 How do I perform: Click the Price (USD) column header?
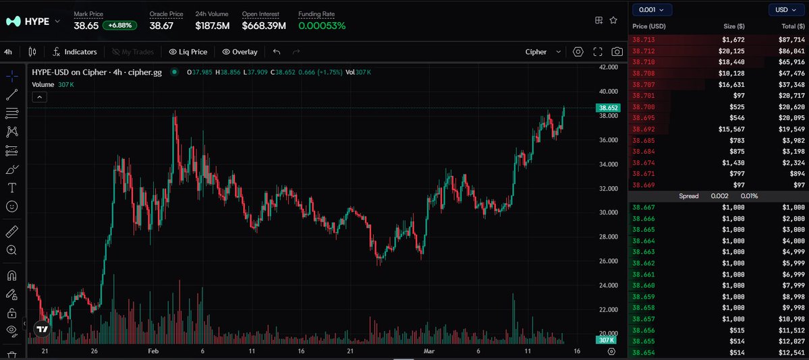649,26
